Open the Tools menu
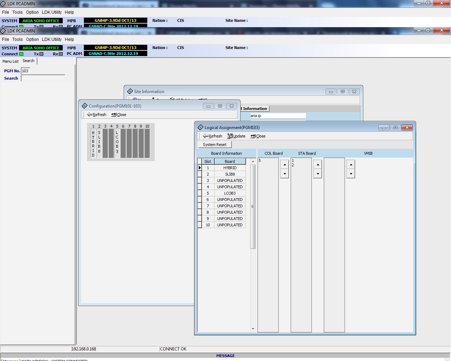 tap(17, 39)
